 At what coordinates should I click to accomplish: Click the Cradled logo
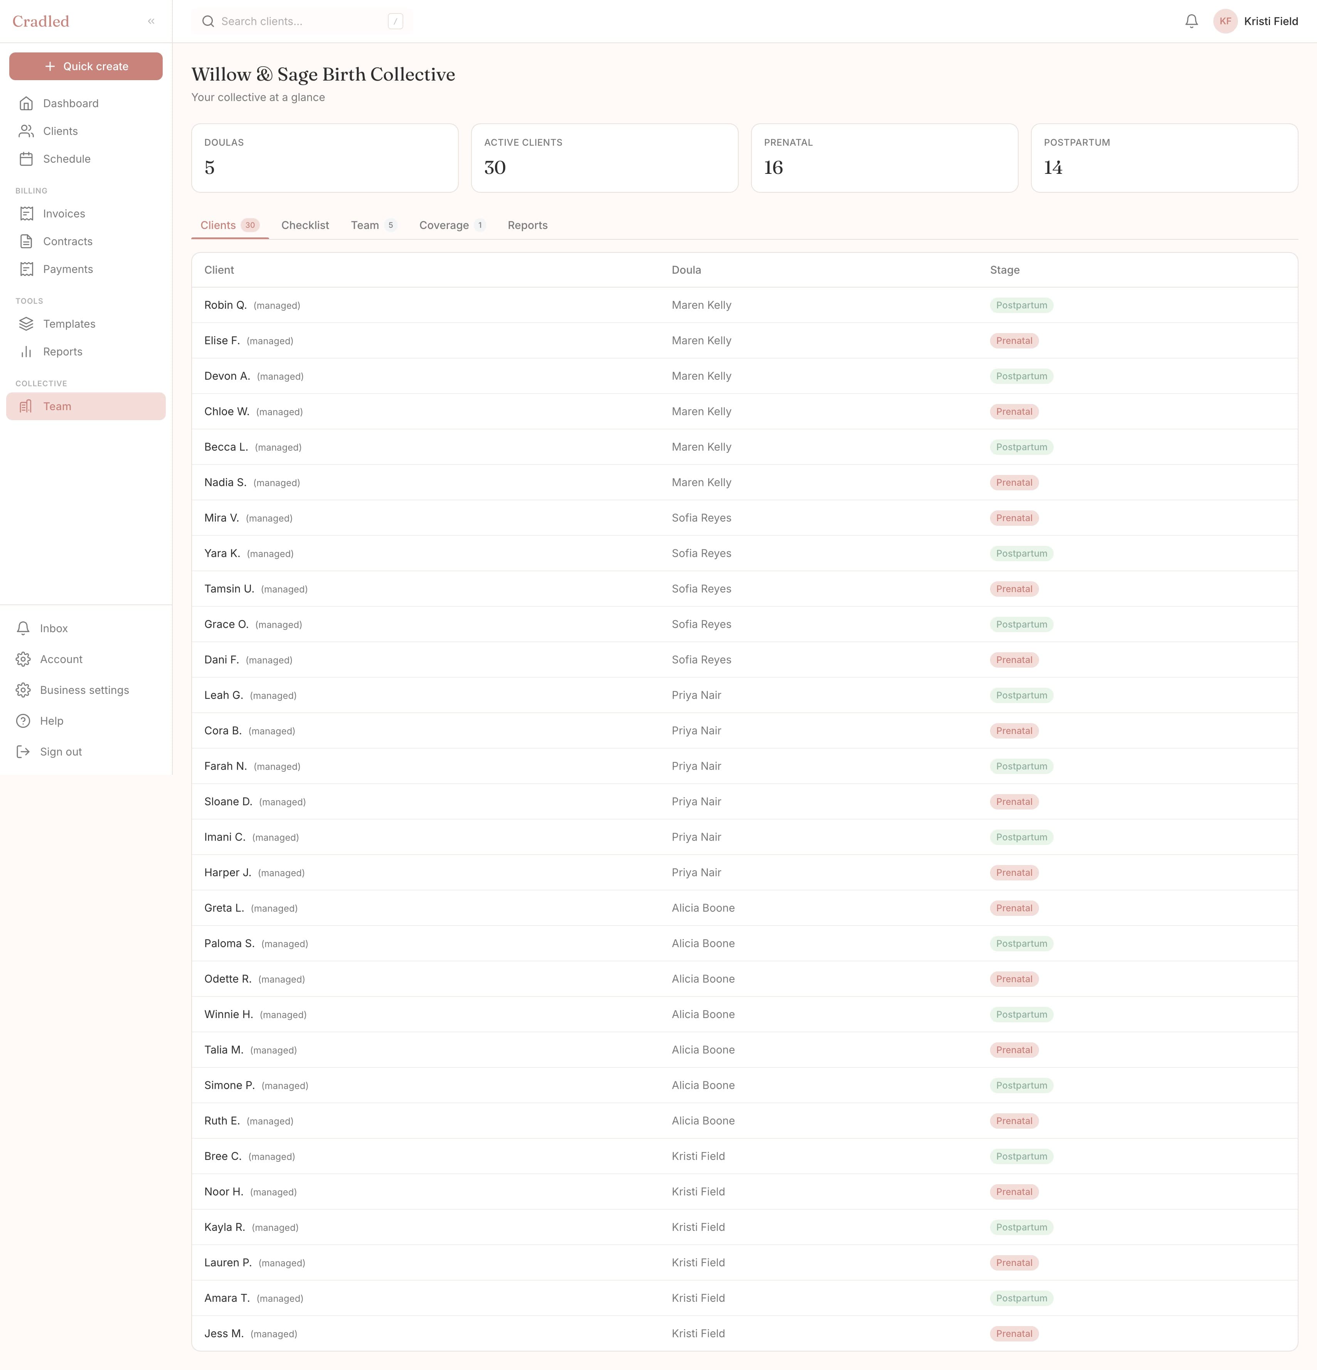click(x=40, y=21)
